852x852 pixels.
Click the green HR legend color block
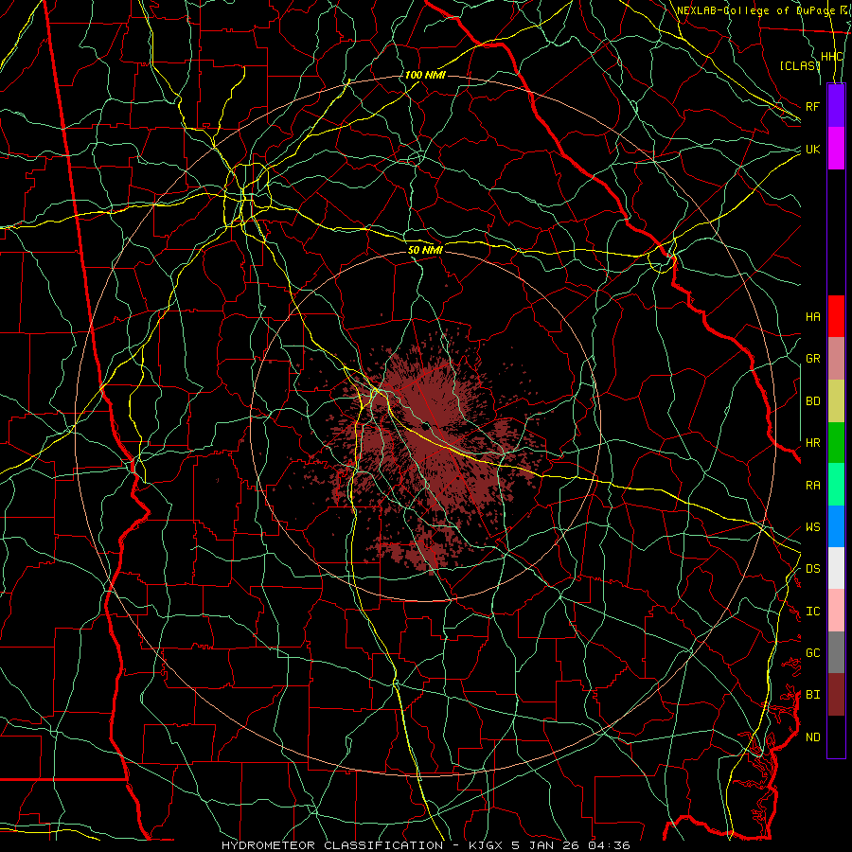tap(836, 443)
